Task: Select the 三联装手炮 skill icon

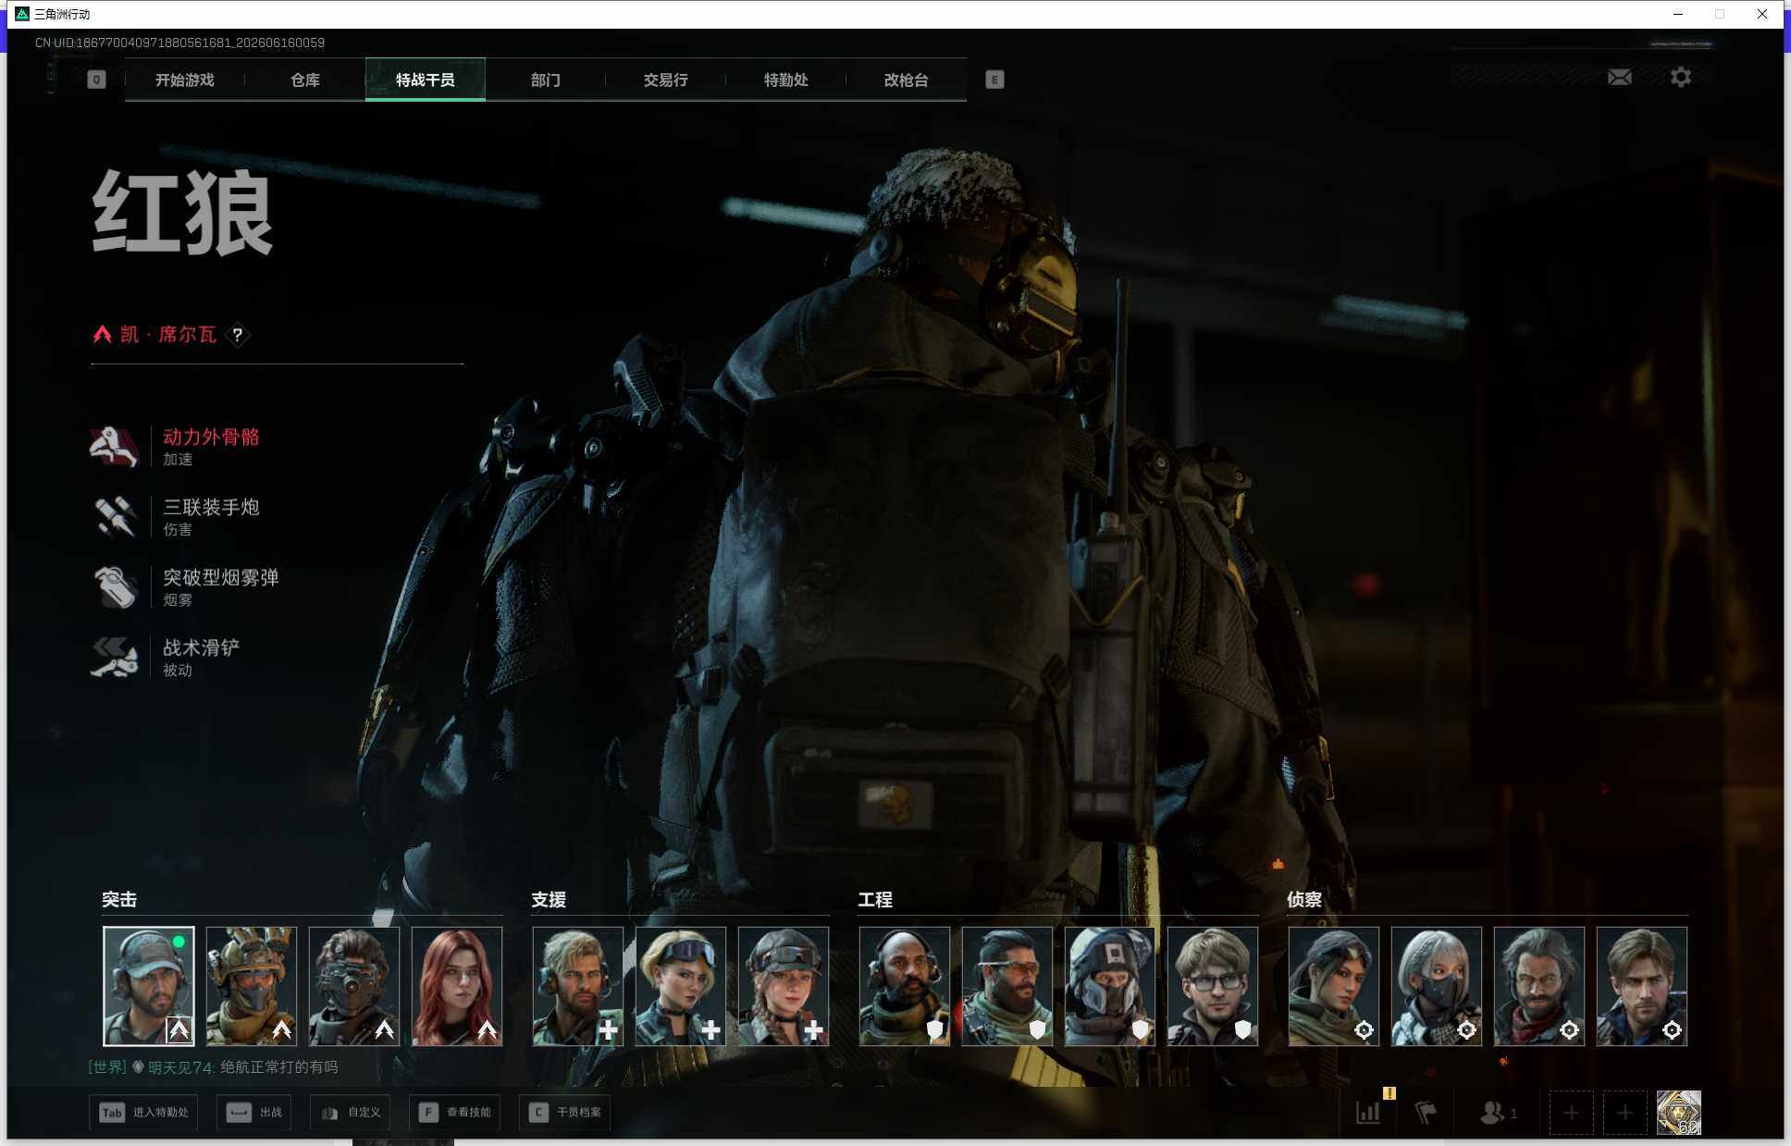Action: [115, 516]
